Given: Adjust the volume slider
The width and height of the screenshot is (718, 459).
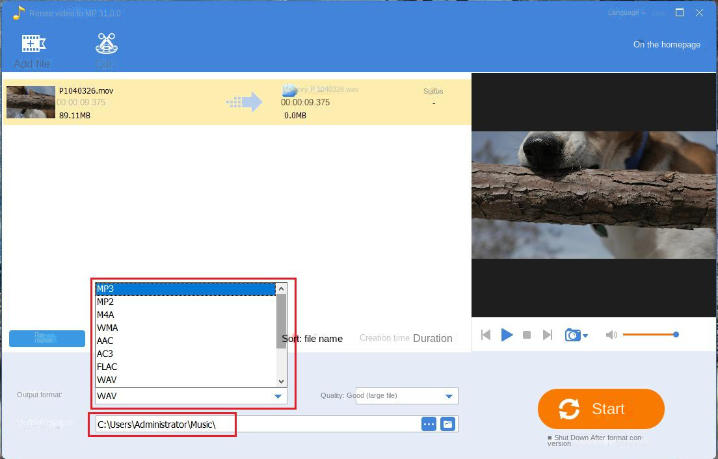Looking at the screenshot, I should [650, 334].
